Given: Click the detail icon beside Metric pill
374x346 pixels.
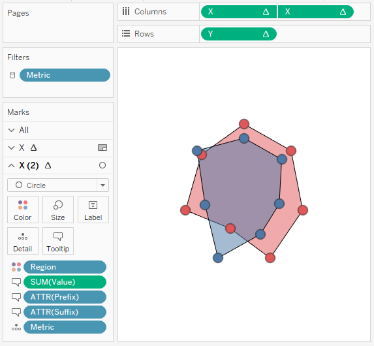Looking at the screenshot, I should point(16,327).
